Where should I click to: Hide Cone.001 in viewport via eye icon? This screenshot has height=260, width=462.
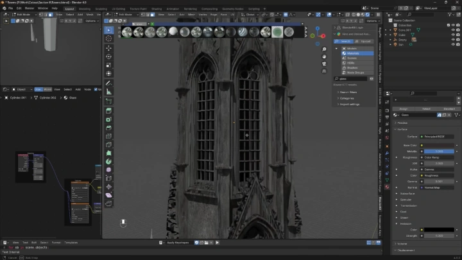click(x=453, y=30)
